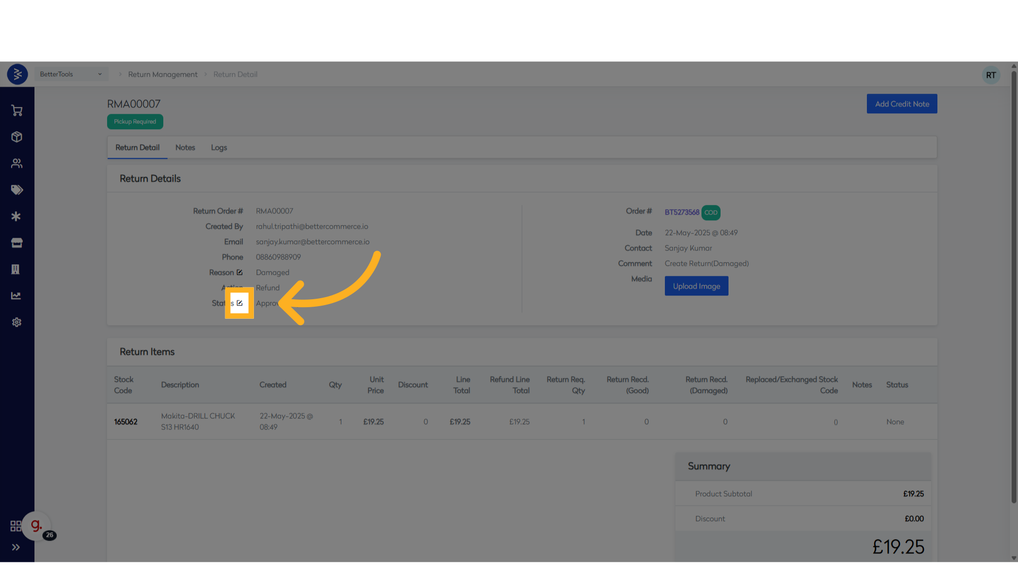Open the asterisk sidebar icon

(16, 216)
